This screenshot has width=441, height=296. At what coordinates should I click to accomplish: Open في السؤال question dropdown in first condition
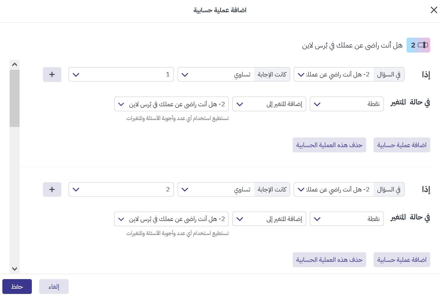(x=334, y=74)
